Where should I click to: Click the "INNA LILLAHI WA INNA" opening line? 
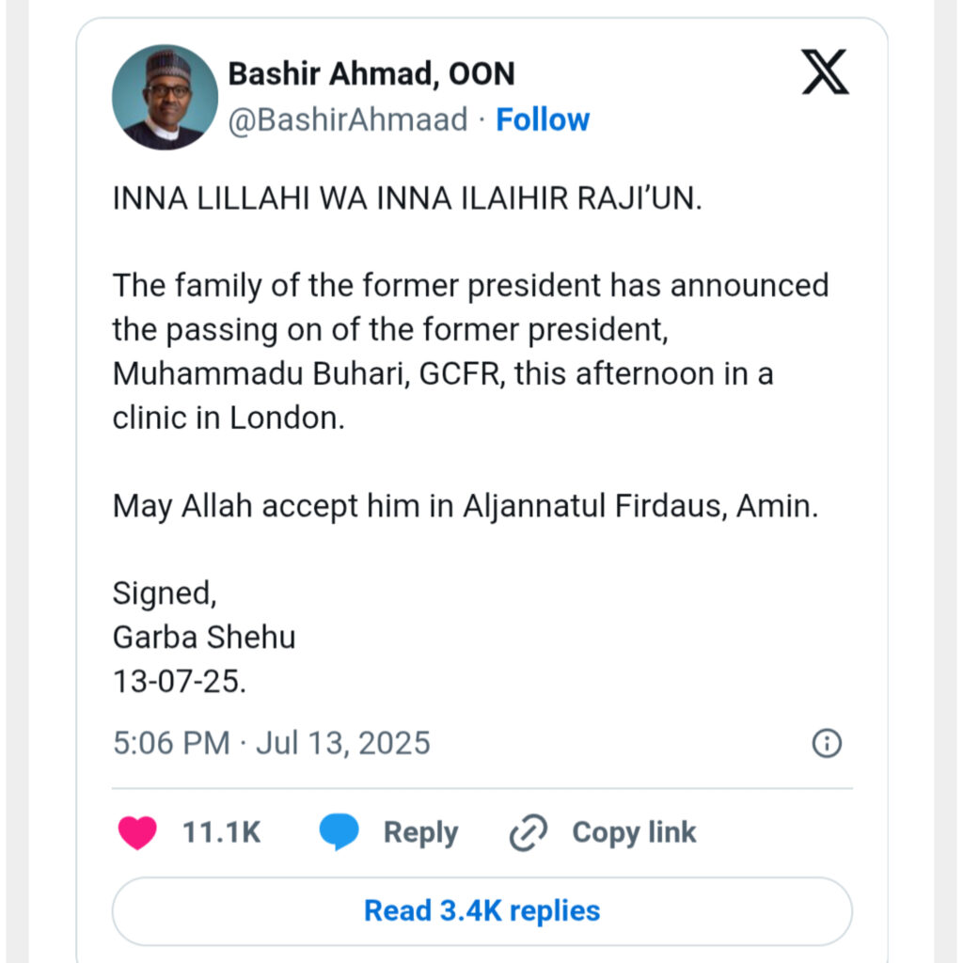406,198
